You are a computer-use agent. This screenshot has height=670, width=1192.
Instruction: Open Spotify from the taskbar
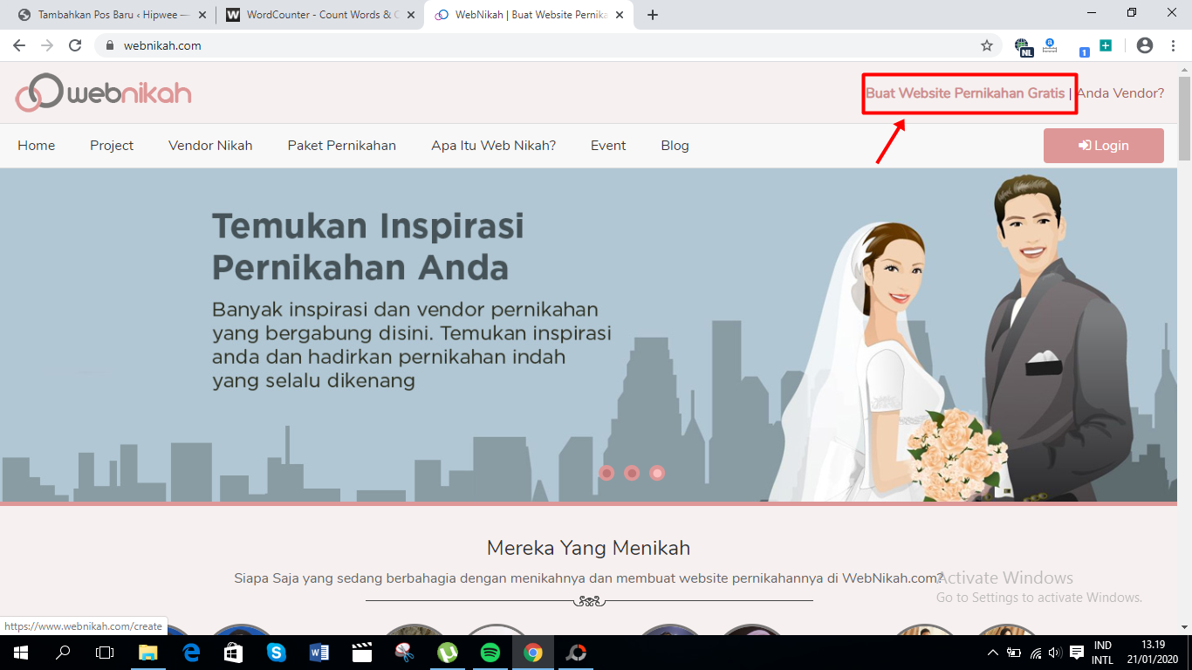(x=490, y=651)
